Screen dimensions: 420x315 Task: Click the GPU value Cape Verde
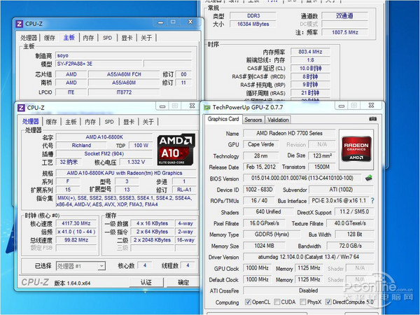pos(260,144)
